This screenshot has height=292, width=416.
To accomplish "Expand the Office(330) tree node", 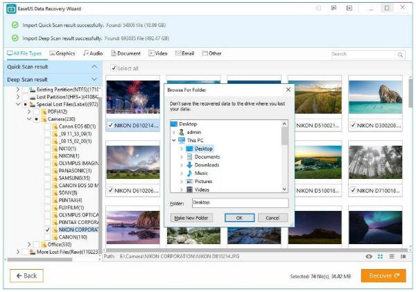I will click(x=29, y=244).
